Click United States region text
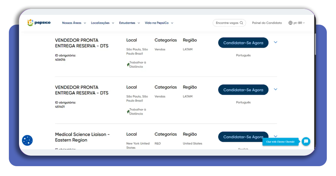The width and height of the screenshot is (336, 176). tap(192, 143)
